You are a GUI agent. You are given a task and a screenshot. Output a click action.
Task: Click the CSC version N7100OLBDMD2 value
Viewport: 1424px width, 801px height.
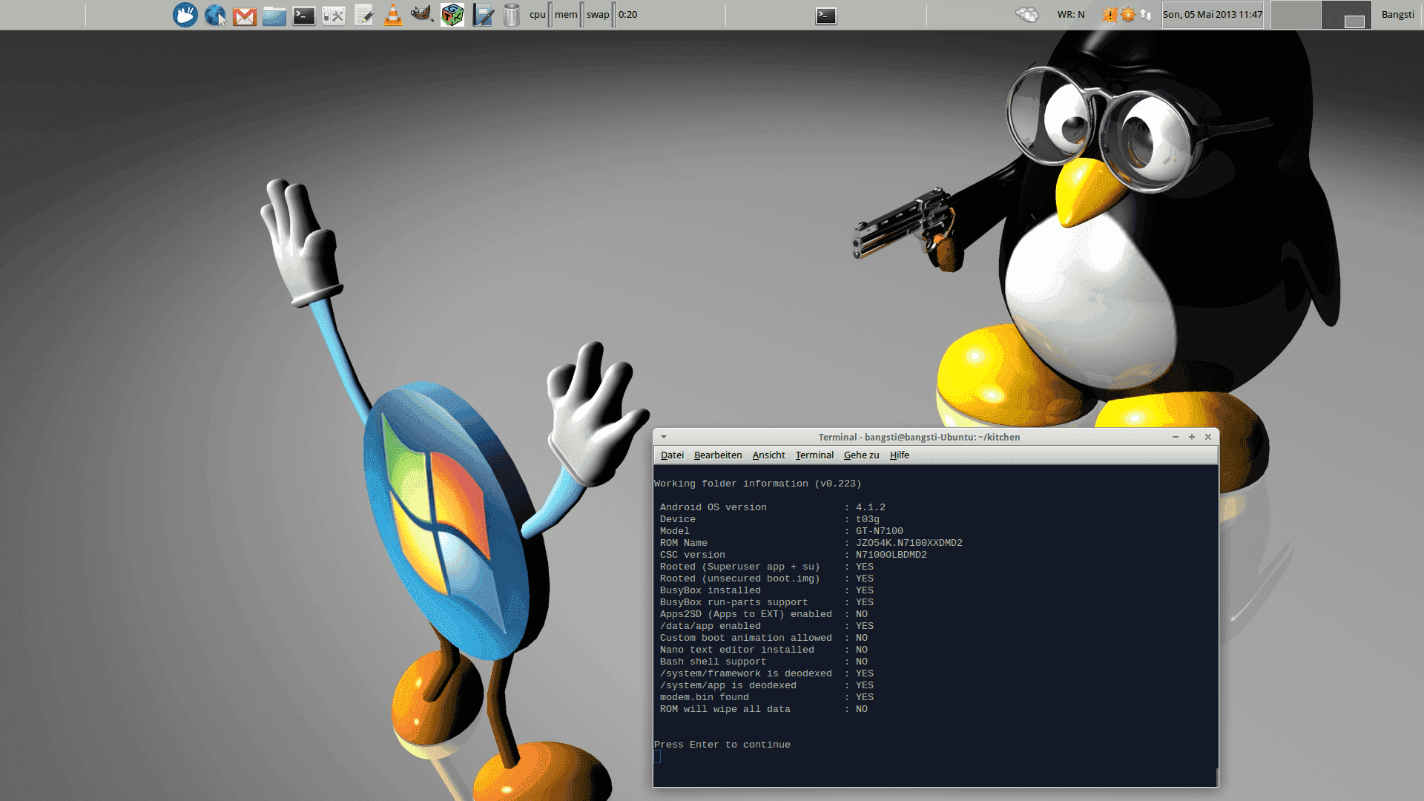point(891,555)
